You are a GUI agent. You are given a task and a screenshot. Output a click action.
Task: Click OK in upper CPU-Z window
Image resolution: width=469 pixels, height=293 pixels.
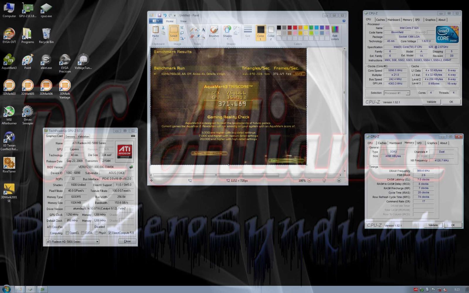click(451, 102)
